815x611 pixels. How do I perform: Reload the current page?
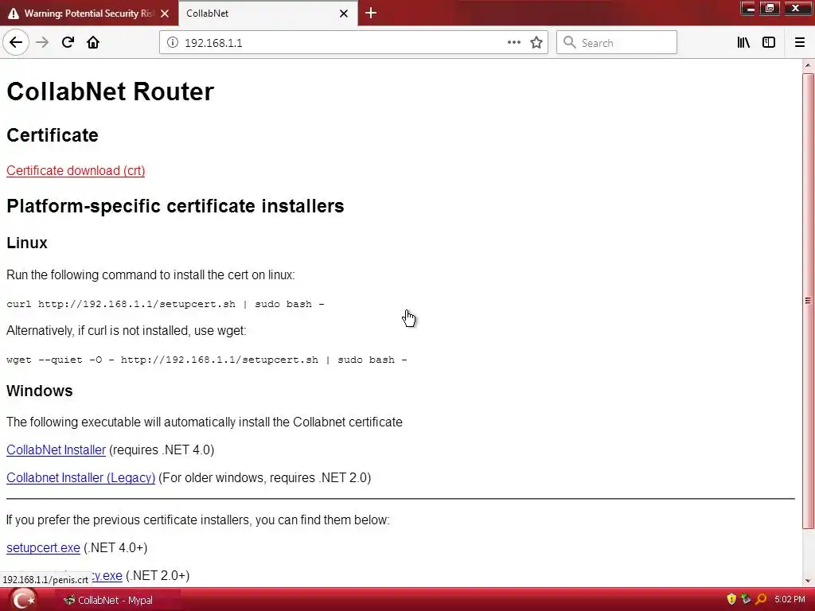pos(68,43)
